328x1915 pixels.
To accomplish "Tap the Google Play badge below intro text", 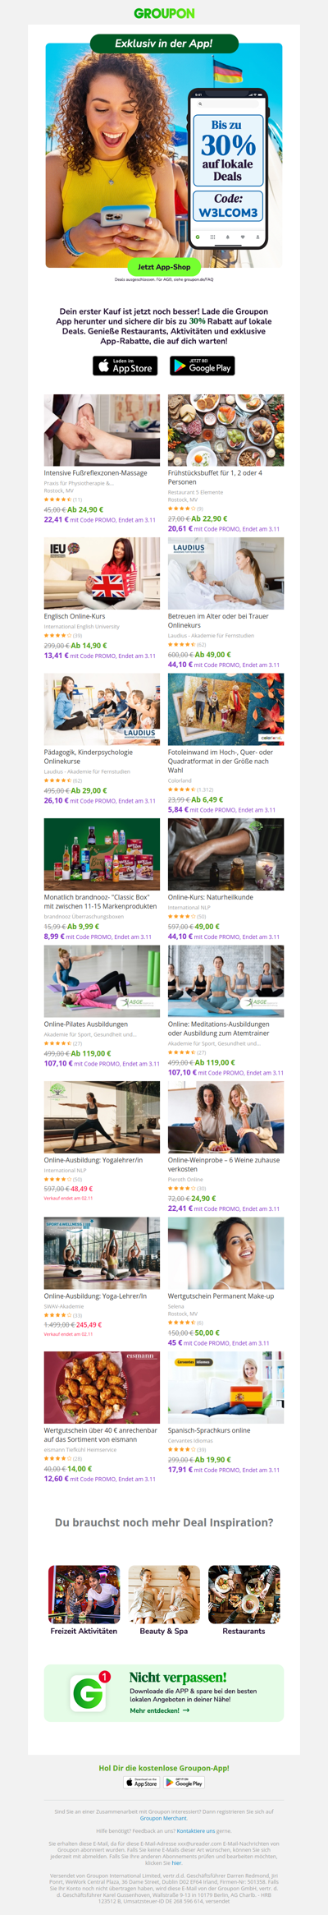I will [x=202, y=366].
